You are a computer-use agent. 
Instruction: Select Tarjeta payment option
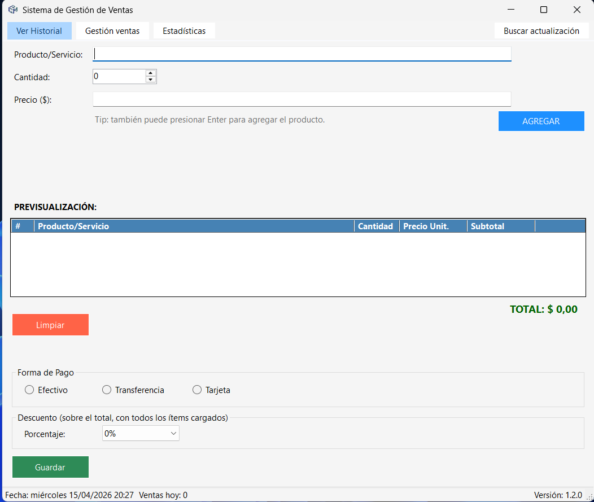(x=211, y=390)
